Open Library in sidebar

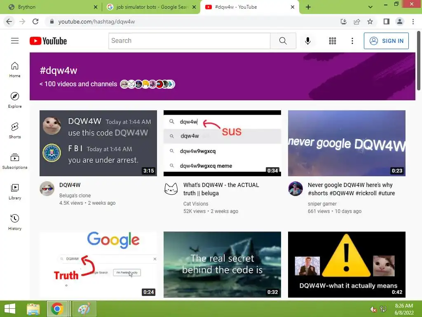(x=15, y=192)
